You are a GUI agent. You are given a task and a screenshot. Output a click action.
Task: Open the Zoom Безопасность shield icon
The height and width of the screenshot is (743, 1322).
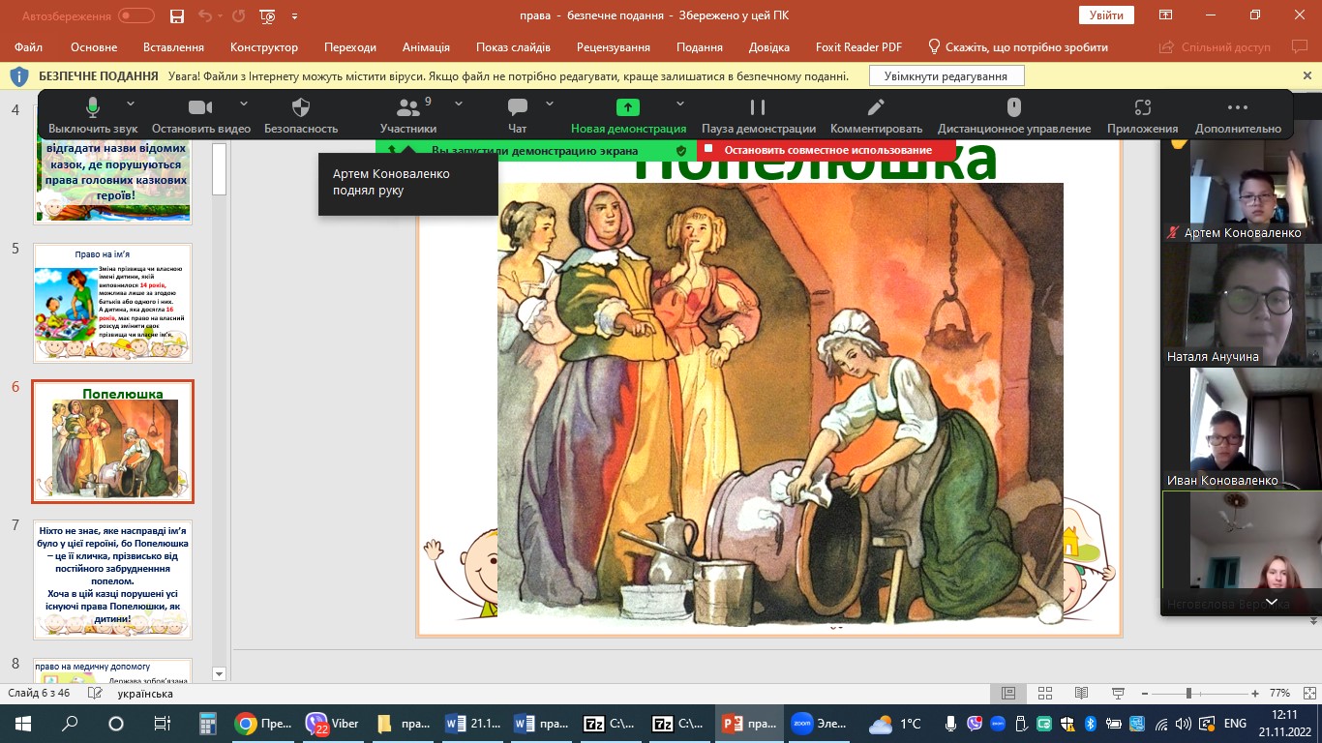[x=301, y=107]
